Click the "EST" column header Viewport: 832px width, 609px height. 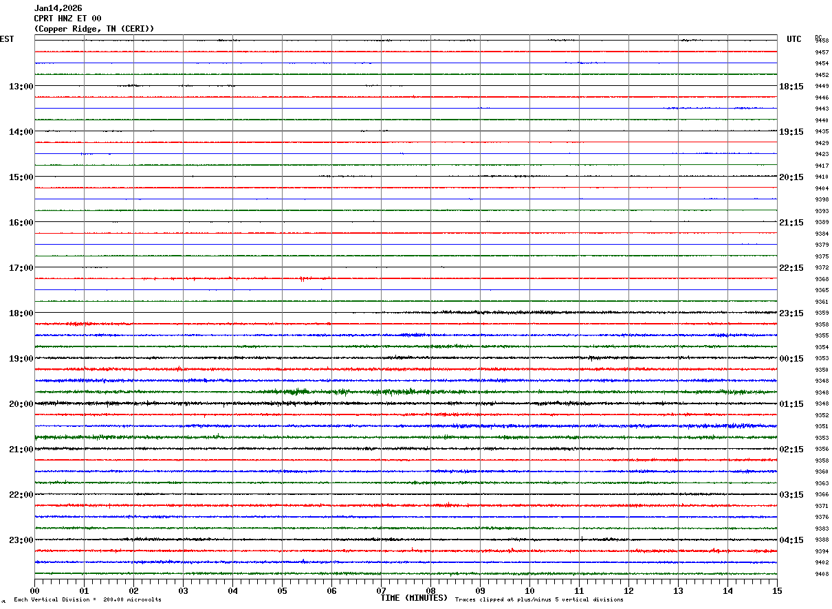click(x=7, y=39)
